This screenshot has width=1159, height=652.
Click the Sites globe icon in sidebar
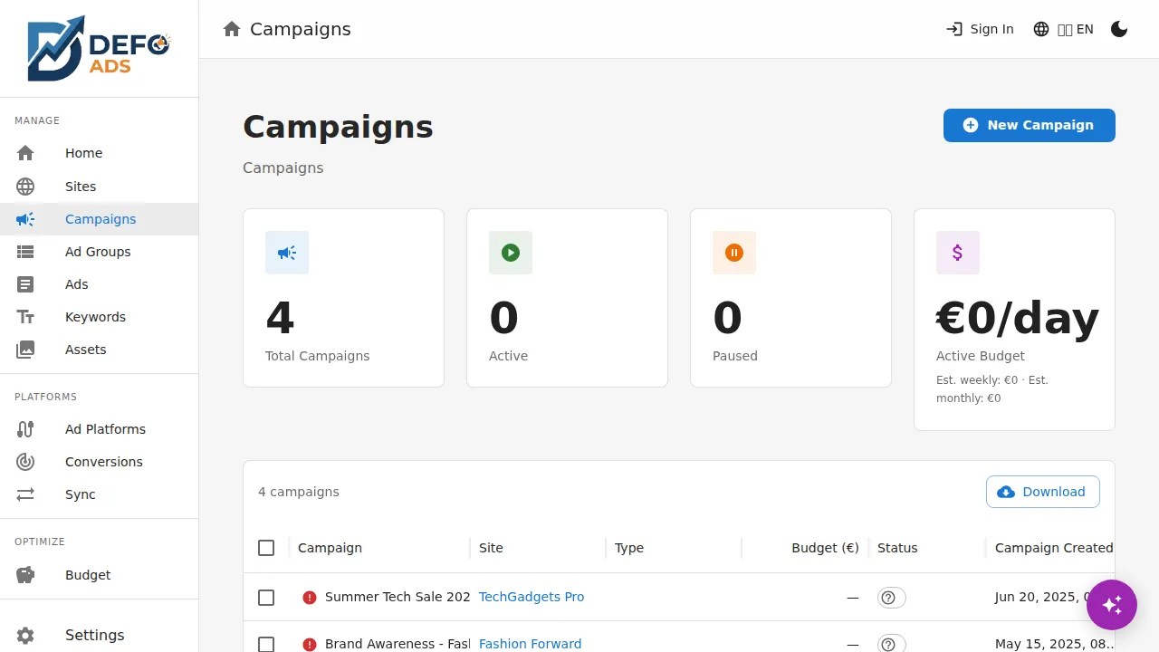[x=25, y=187]
